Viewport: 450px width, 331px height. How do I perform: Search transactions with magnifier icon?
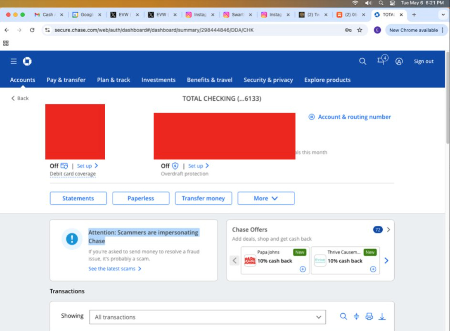pos(343,317)
